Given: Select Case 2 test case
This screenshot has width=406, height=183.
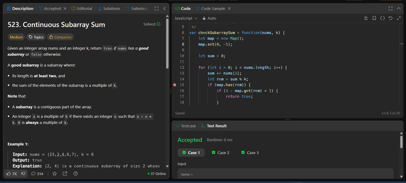Looking at the screenshot, I should [221, 153].
